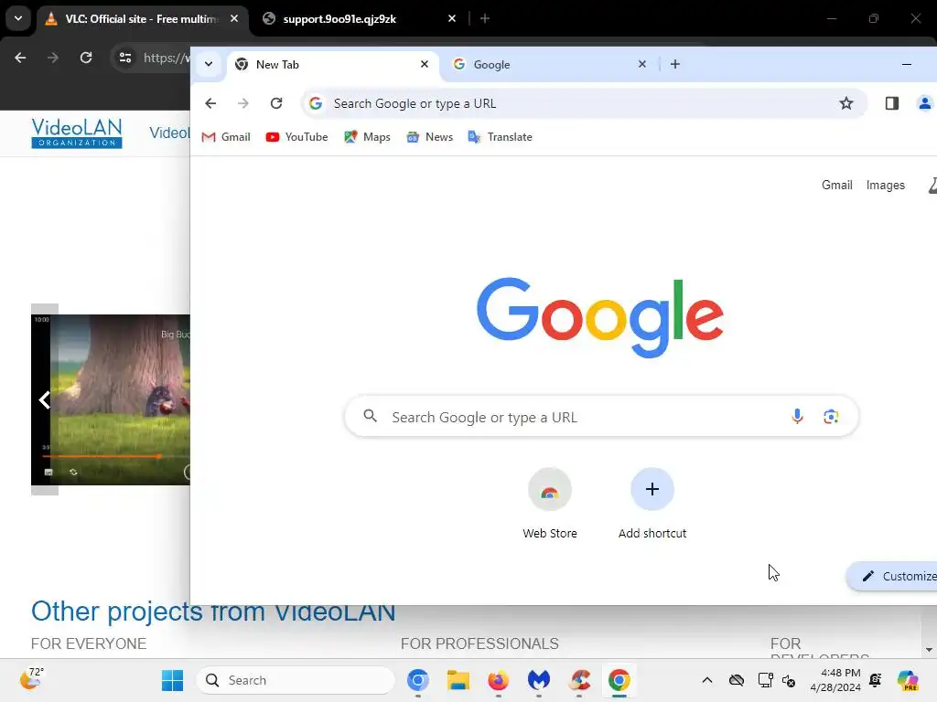Open the Gmail bookmark
This screenshot has width=937, height=702.
click(x=226, y=137)
